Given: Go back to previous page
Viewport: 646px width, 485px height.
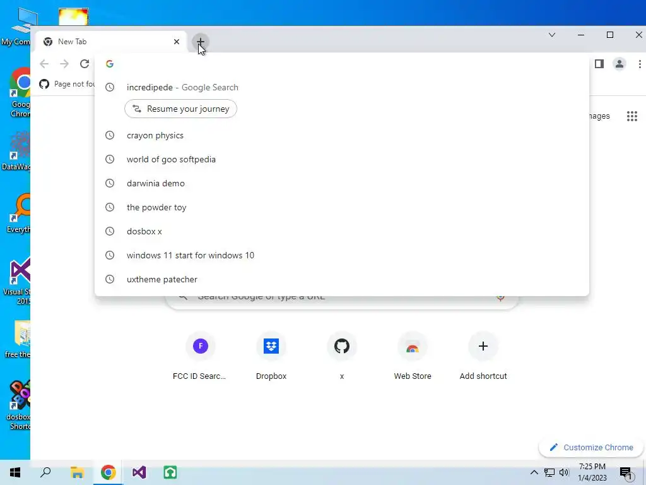Looking at the screenshot, I should [44, 64].
